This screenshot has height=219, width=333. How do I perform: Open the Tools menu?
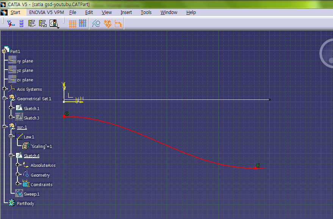(x=146, y=12)
